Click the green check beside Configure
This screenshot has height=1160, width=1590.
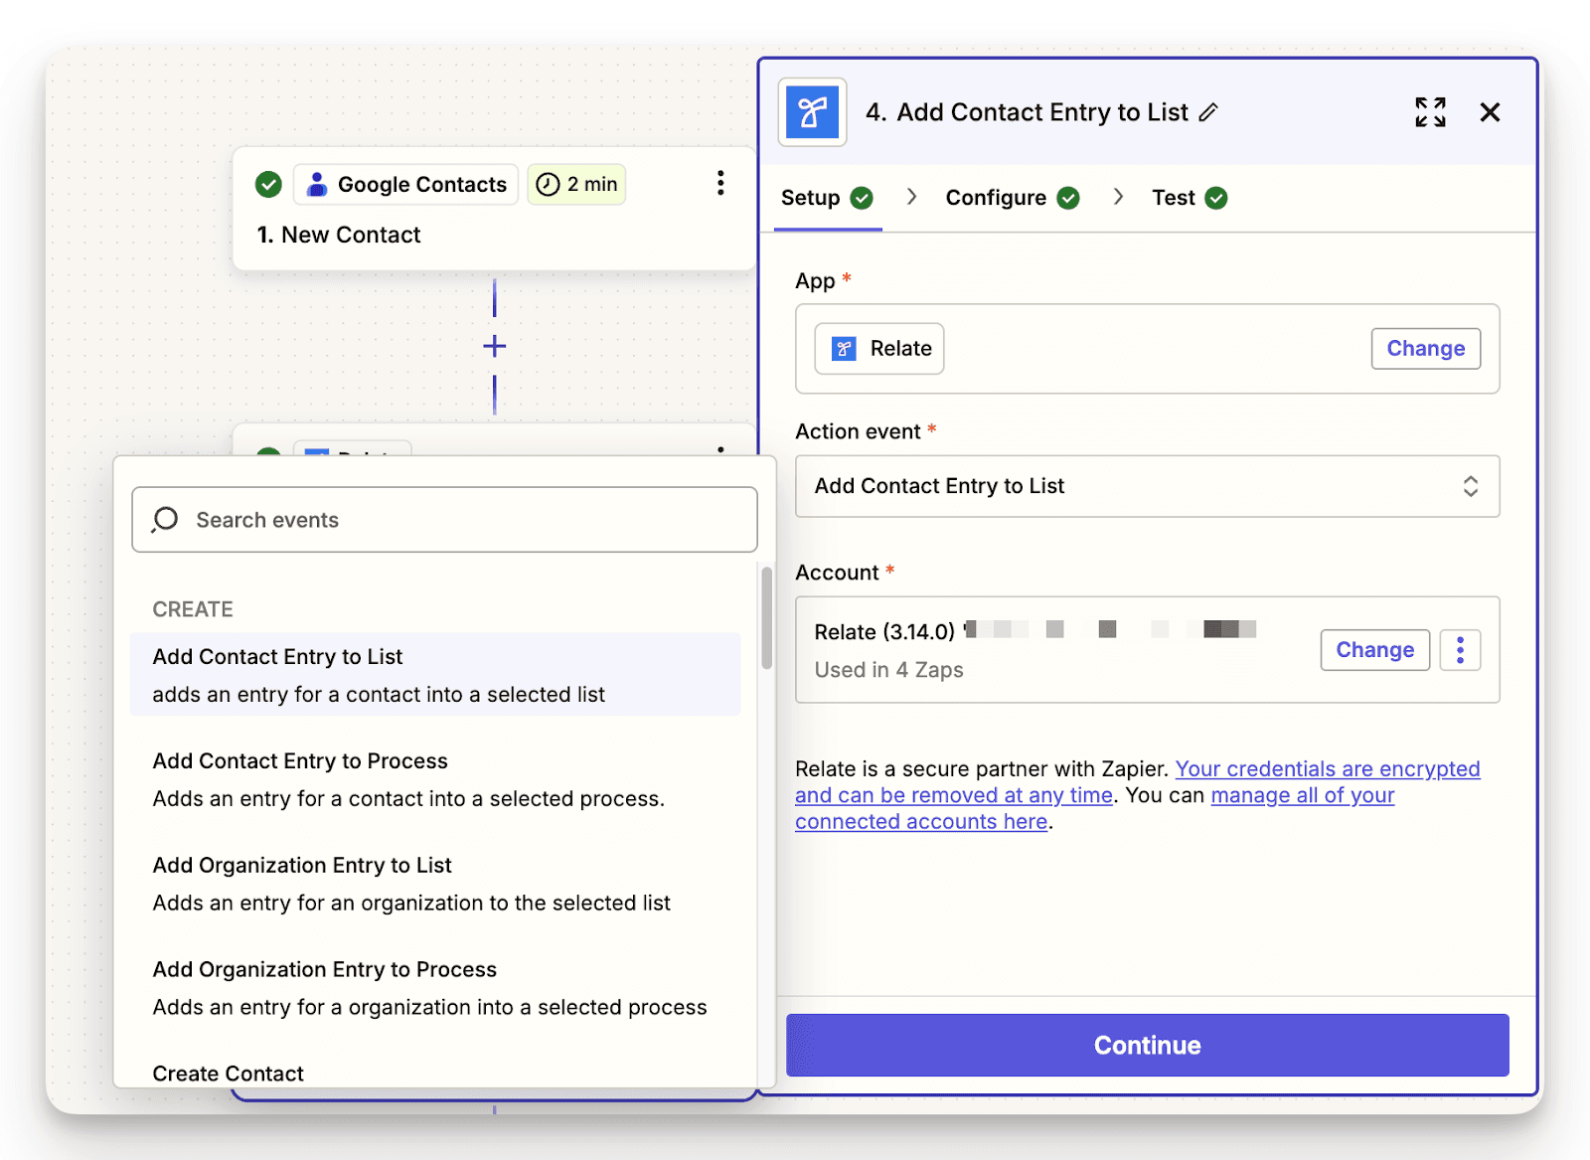(x=1068, y=198)
